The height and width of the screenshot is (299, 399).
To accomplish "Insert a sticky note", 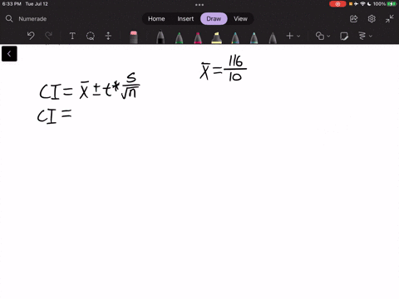I will (344, 36).
